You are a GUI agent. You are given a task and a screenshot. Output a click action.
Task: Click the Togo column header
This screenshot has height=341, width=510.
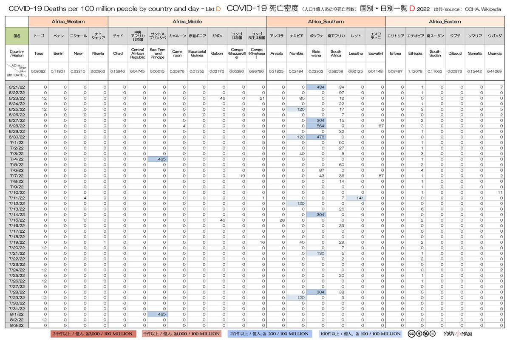tap(39, 53)
